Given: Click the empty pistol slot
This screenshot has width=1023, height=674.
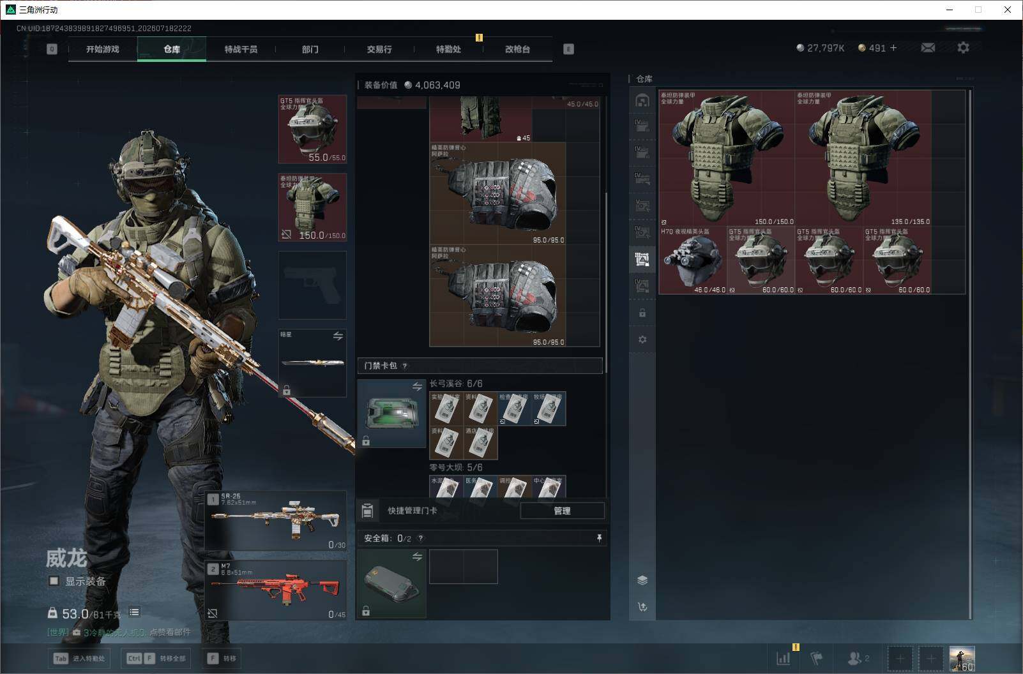Looking at the screenshot, I should point(312,285).
